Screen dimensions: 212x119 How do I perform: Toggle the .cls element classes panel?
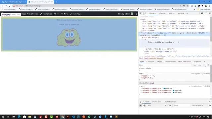coord(200,65)
